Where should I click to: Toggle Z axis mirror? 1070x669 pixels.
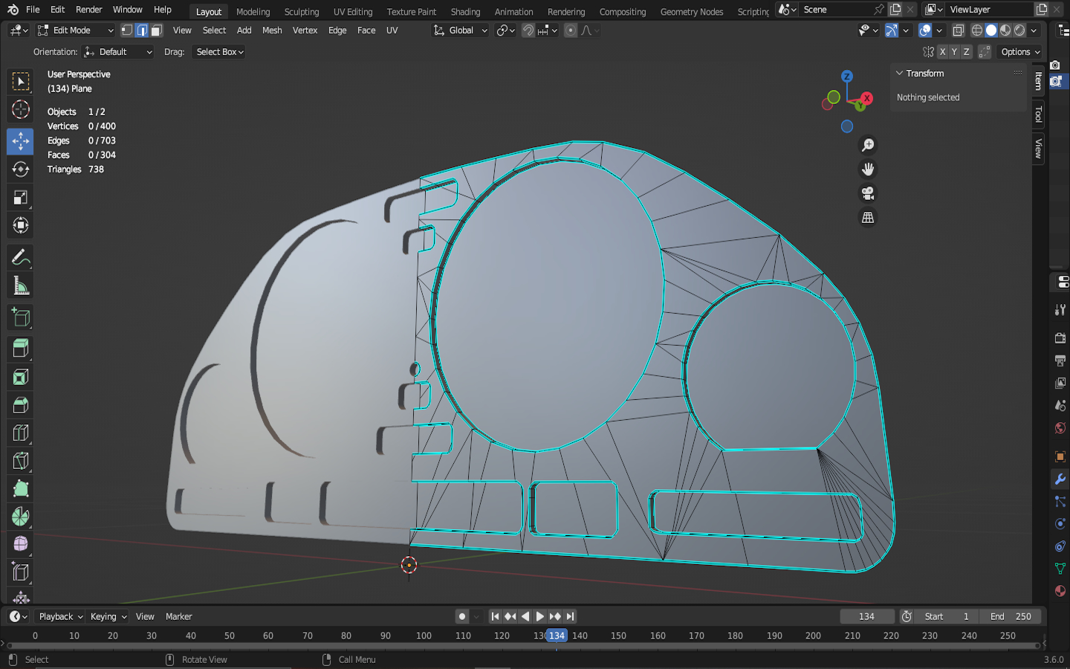click(x=966, y=52)
